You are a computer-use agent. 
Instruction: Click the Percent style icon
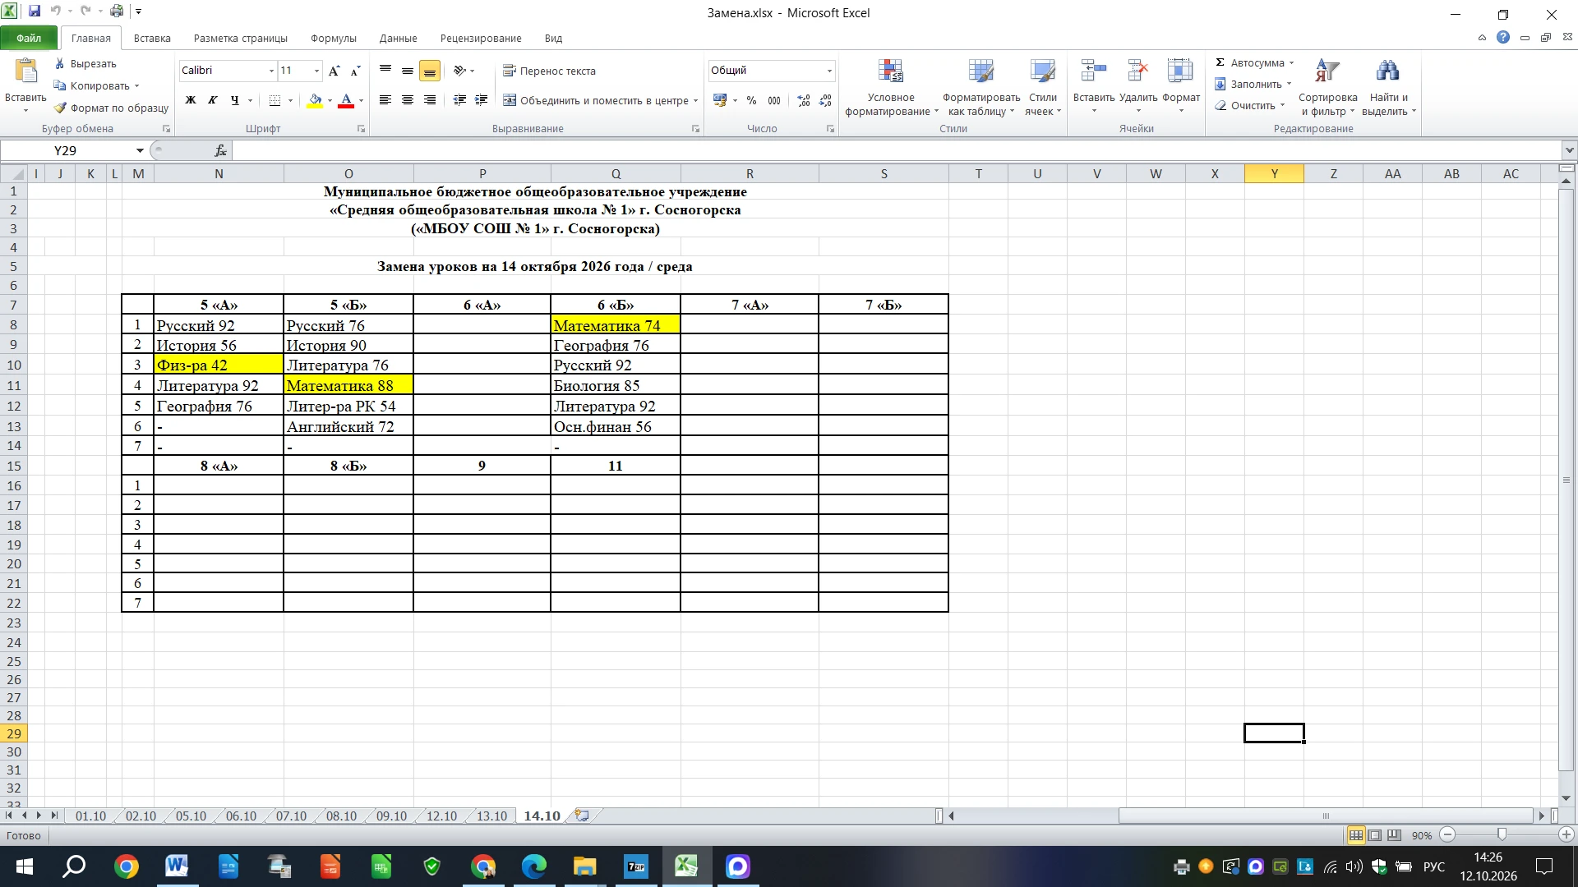tap(751, 100)
